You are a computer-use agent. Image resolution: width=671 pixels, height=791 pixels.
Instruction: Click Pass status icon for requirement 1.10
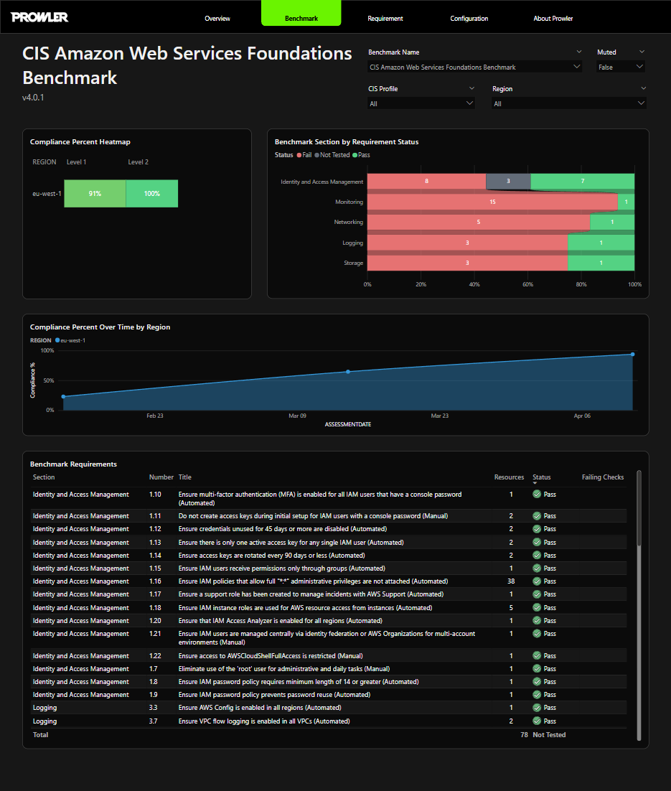[x=537, y=495]
